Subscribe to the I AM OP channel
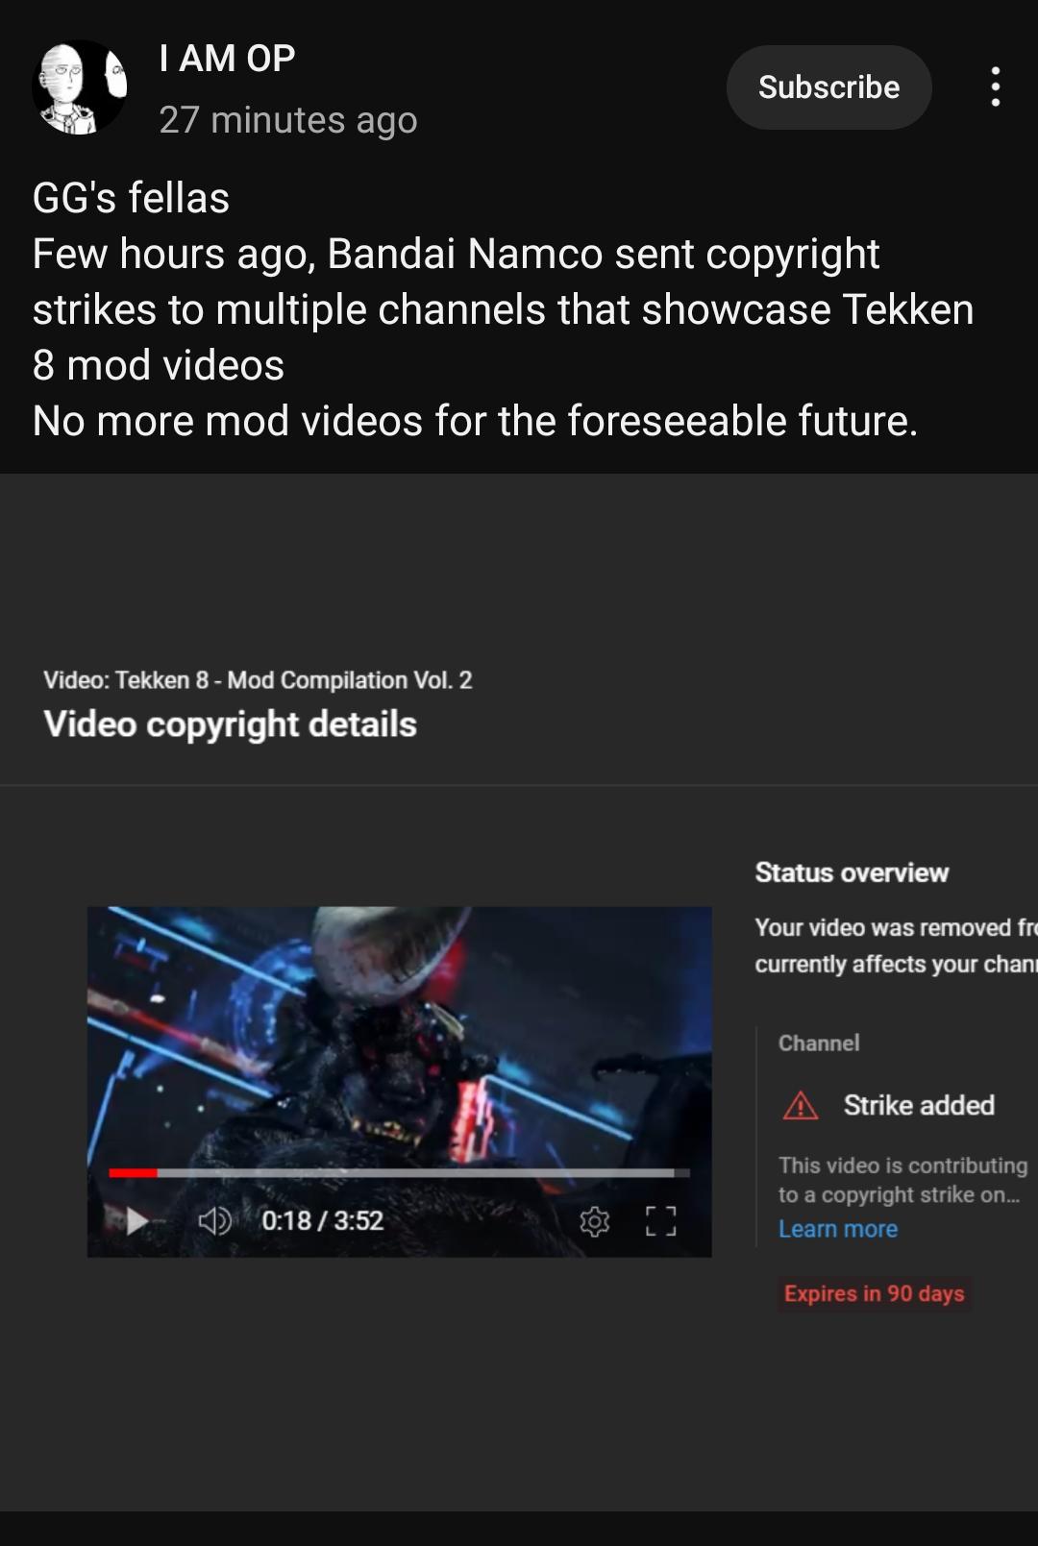The image size is (1038, 1546). click(x=828, y=87)
